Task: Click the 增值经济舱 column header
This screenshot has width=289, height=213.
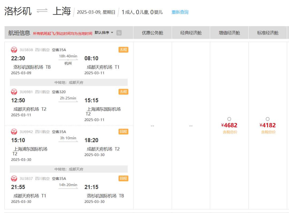Action: (229, 33)
